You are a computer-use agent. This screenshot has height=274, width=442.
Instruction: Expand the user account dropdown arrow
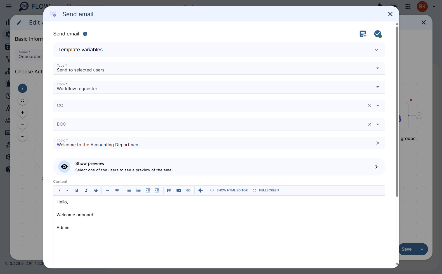434,6
